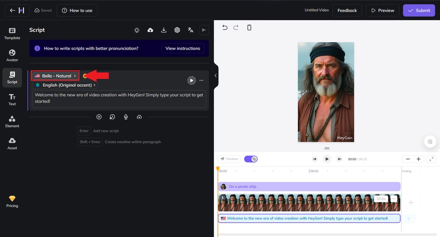Click the script text input field
The height and width of the screenshot is (237, 440).
tap(119, 98)
